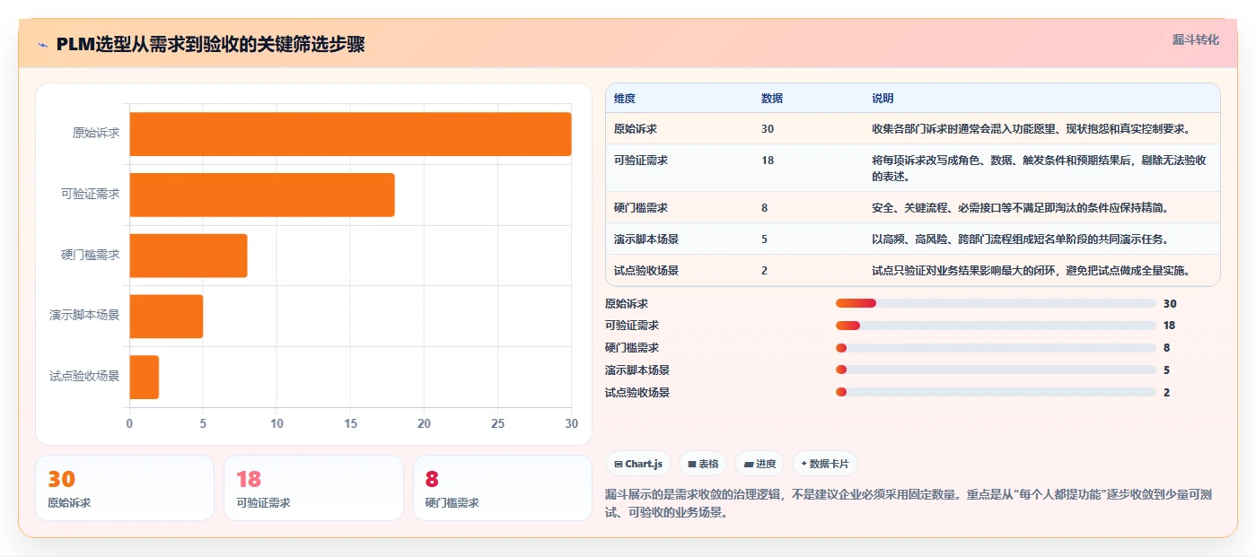
Task: Click the 试点验收场景 cell in the table
Action: tap(646, 271)
